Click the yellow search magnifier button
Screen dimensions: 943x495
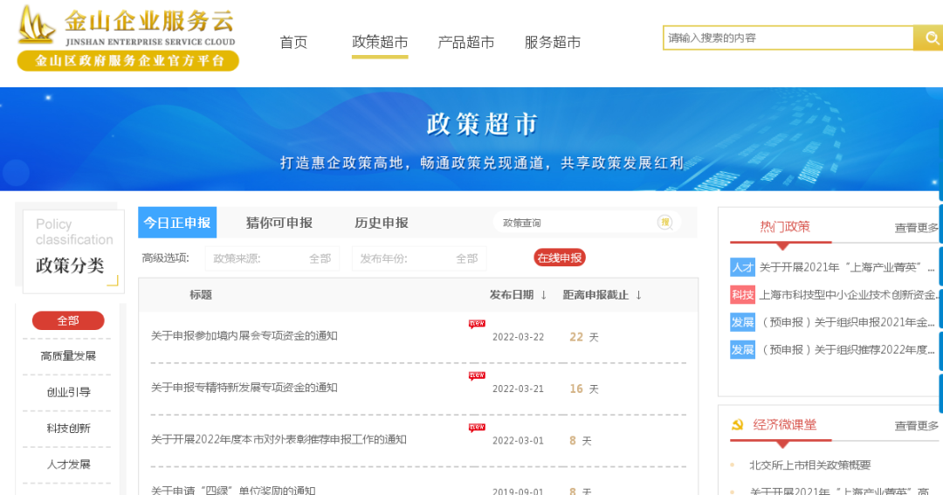pyautogui.click(x=927, y=38)
